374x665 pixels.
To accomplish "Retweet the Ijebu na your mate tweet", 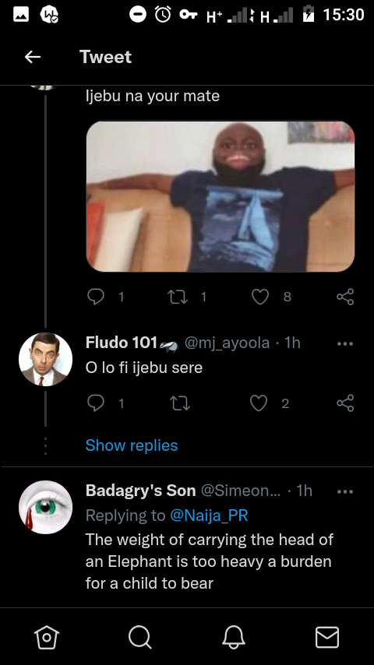I will [x=178, y=297].
